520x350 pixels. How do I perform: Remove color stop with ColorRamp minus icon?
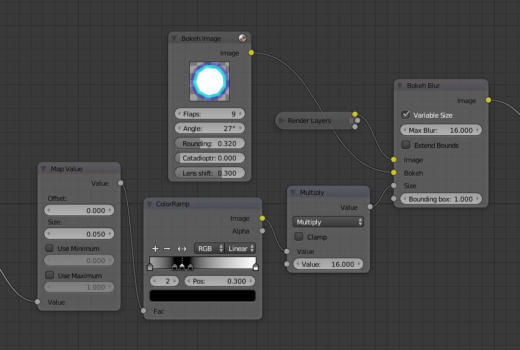pyautogui.click(x=167, y=249)
